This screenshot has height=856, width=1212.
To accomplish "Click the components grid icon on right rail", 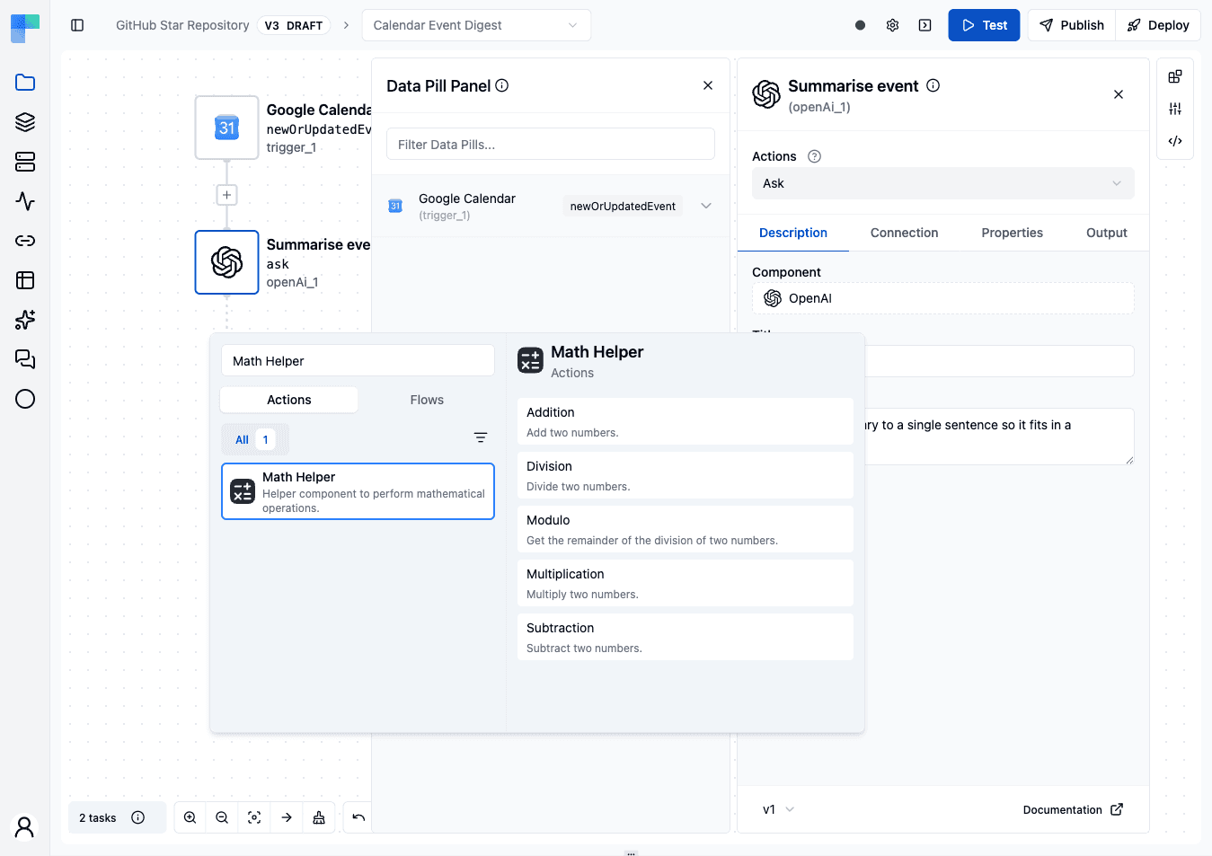I will click(1175, 76).
